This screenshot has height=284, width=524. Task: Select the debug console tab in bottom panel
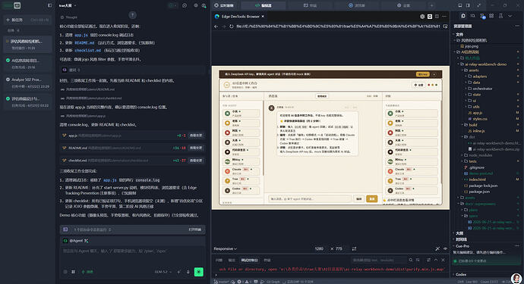click(250, 260)
